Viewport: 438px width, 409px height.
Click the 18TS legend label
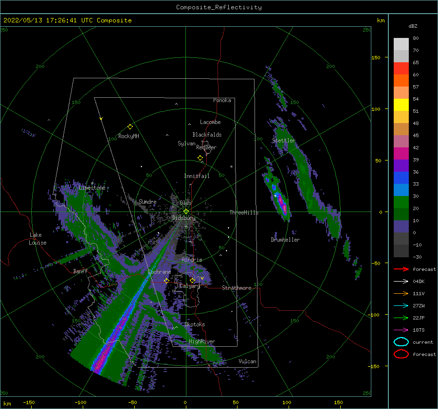[419, 330]
